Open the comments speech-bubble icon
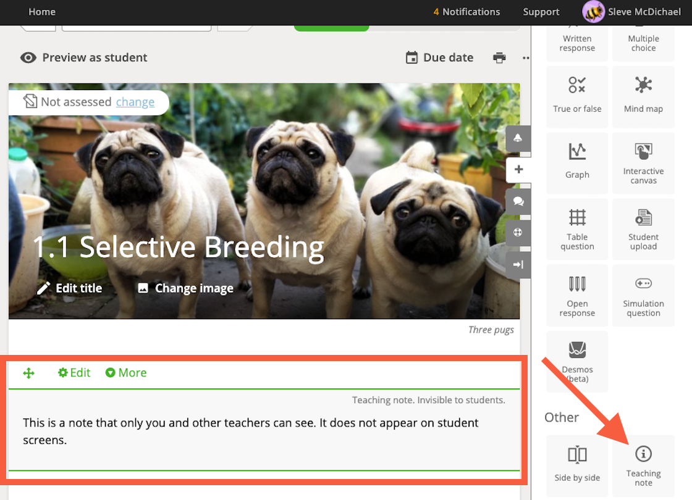692x500 pixels. click(x=518, y=201)
